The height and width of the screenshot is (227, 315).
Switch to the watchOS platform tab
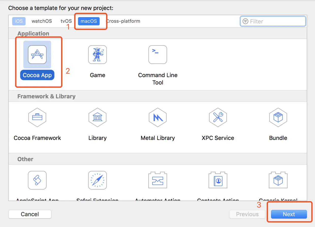pos(42,21)
